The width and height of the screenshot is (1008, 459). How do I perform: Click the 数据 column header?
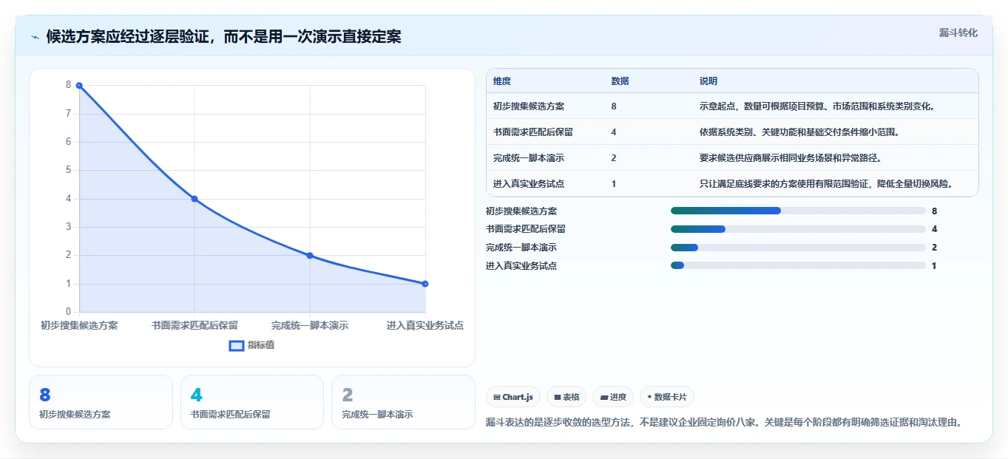(620, 81)
